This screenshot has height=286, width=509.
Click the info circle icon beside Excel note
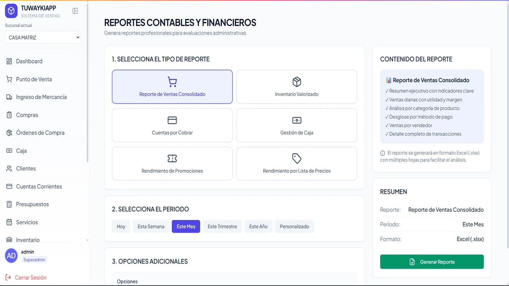[382, 153]
